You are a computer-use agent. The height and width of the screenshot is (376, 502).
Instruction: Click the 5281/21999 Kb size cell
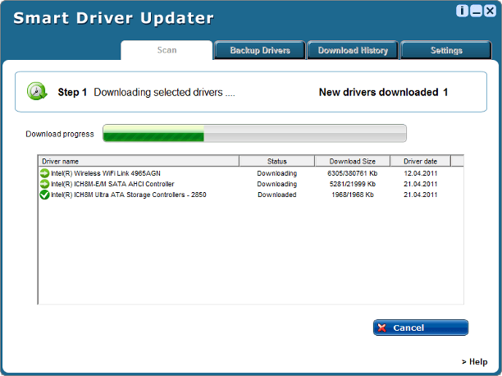pyautogui.click(x=352, y=184)
